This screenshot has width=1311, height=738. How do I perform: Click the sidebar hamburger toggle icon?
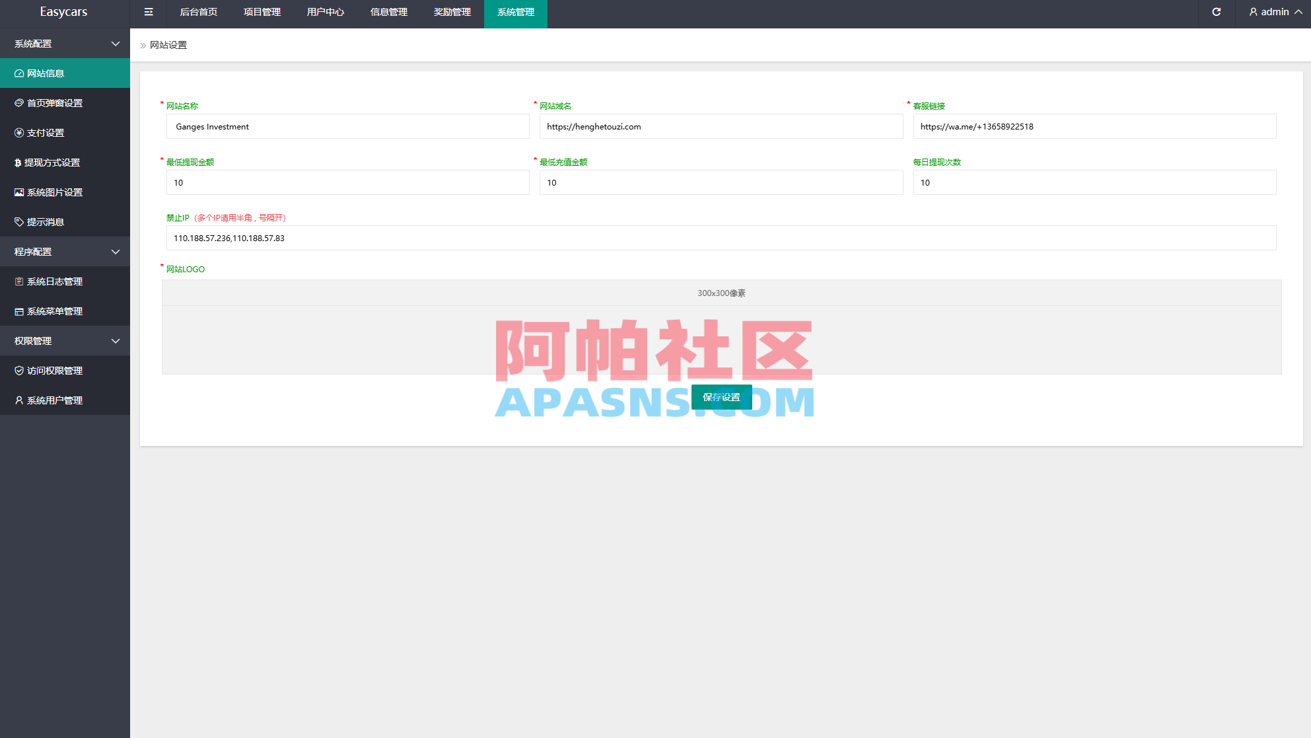pyautogui.click(x=148, y=12)
